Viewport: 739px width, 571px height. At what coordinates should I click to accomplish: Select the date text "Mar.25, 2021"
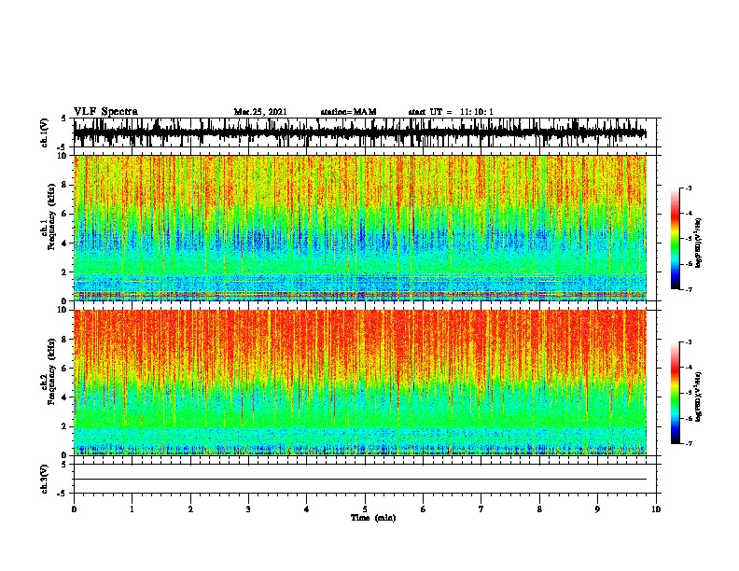pos(260,112)
